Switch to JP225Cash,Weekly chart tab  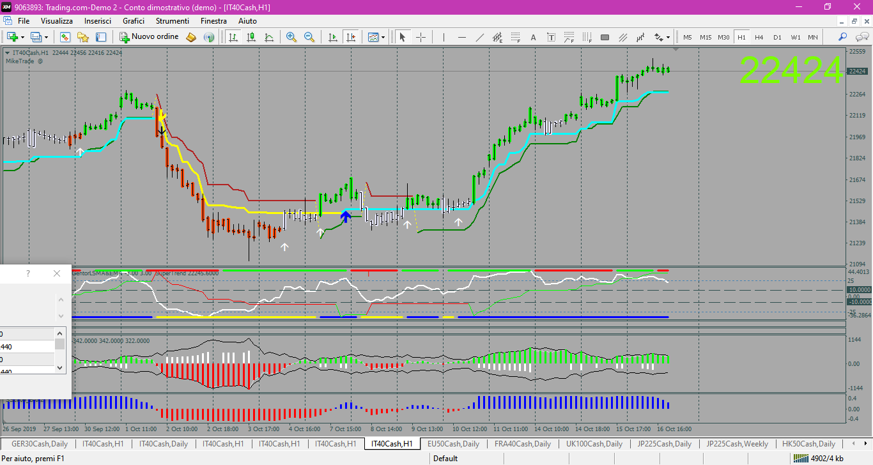(x=737, y=444)
